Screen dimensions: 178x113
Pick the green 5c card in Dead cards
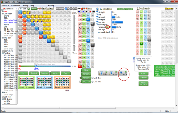pos(141,43)
